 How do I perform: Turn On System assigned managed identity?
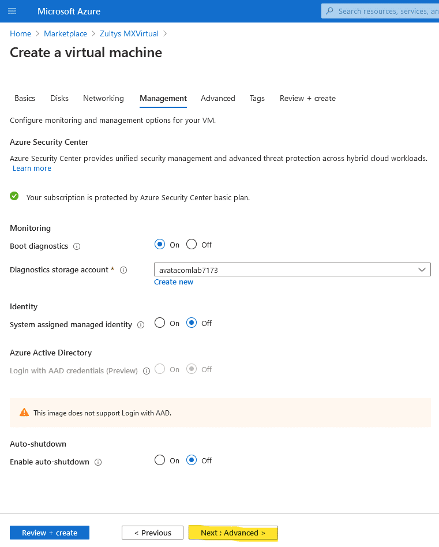coord(160,323)
